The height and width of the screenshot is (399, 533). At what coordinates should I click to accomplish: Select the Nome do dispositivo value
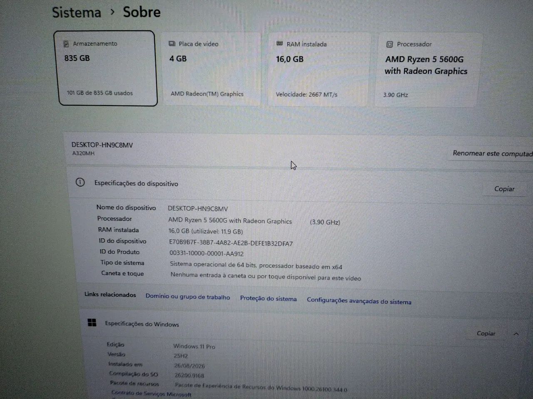(x=198, y=209)
